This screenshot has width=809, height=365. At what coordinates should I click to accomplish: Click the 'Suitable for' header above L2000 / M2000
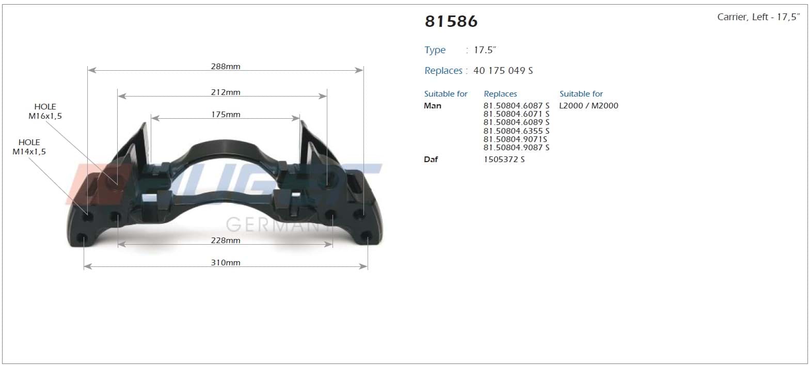click(581, 94)
